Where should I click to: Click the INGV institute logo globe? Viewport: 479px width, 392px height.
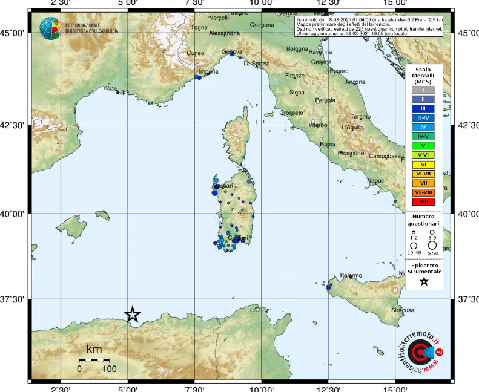click(51, 27)
